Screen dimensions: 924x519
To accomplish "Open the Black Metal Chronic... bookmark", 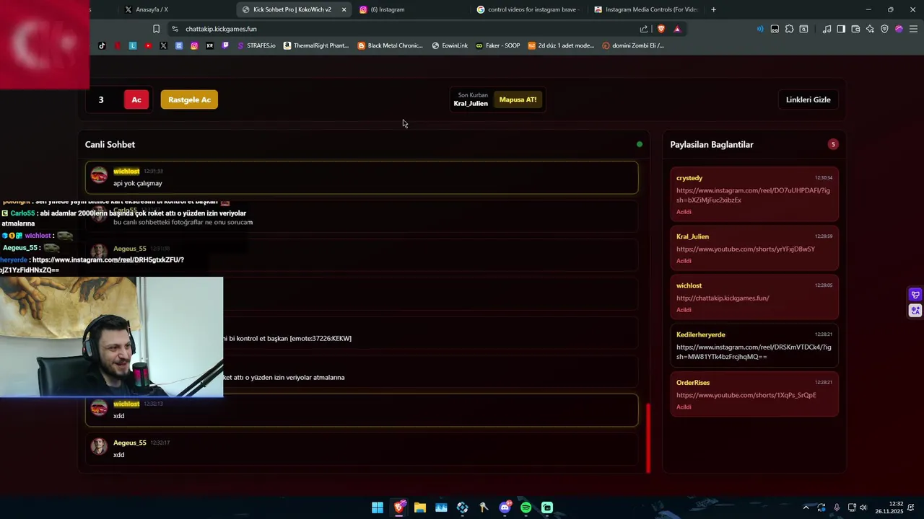I will pos(391,45).
